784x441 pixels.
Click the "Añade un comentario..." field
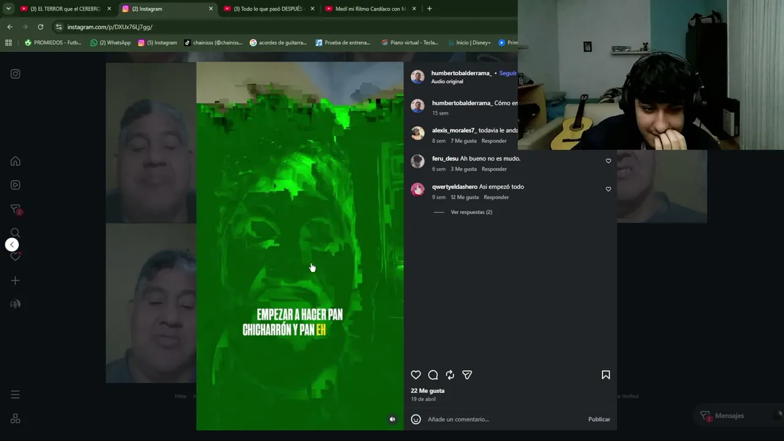(505, 420)
